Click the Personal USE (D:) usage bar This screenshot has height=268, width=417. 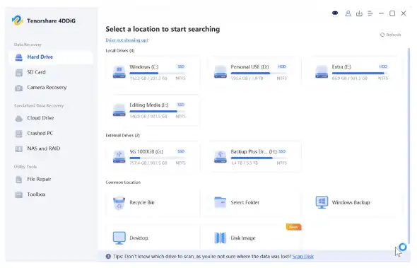tap(259, 74)
